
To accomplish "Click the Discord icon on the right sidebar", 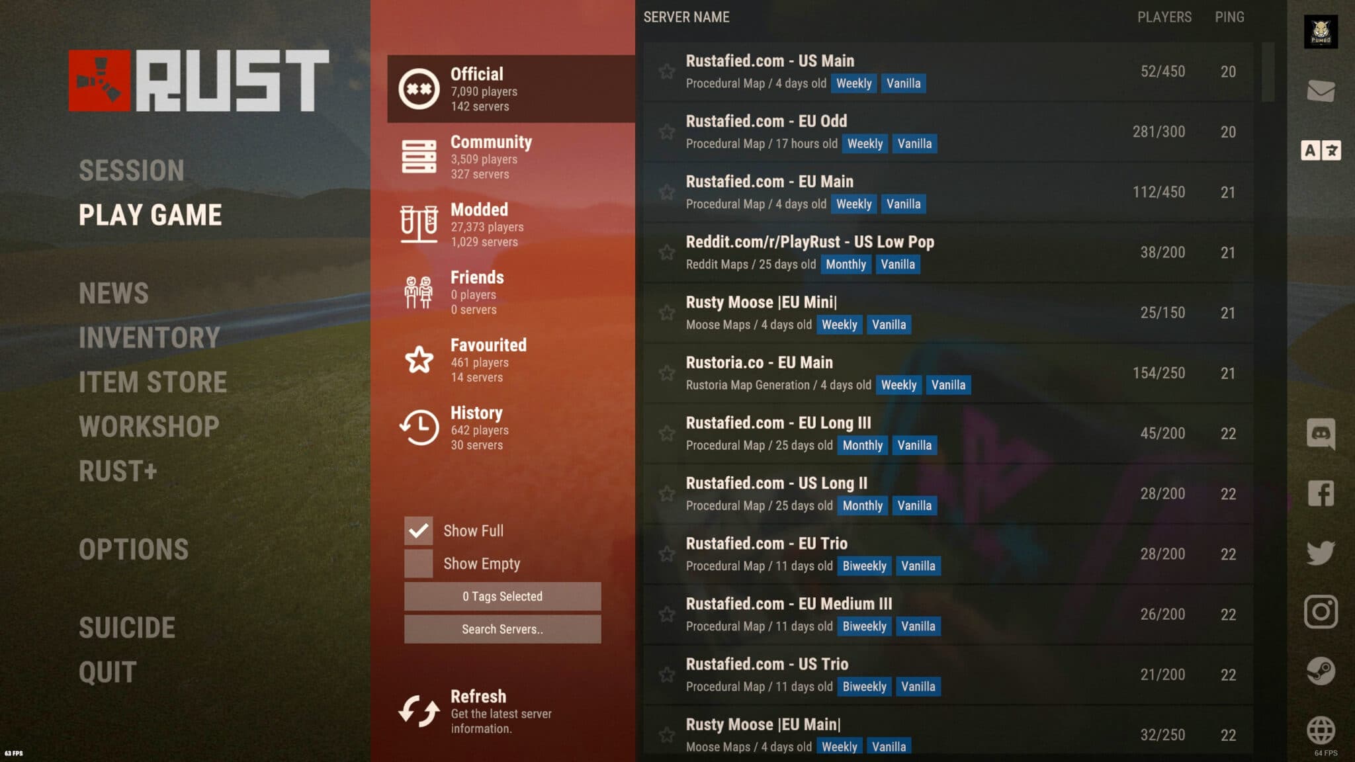I will (1321, 432).
